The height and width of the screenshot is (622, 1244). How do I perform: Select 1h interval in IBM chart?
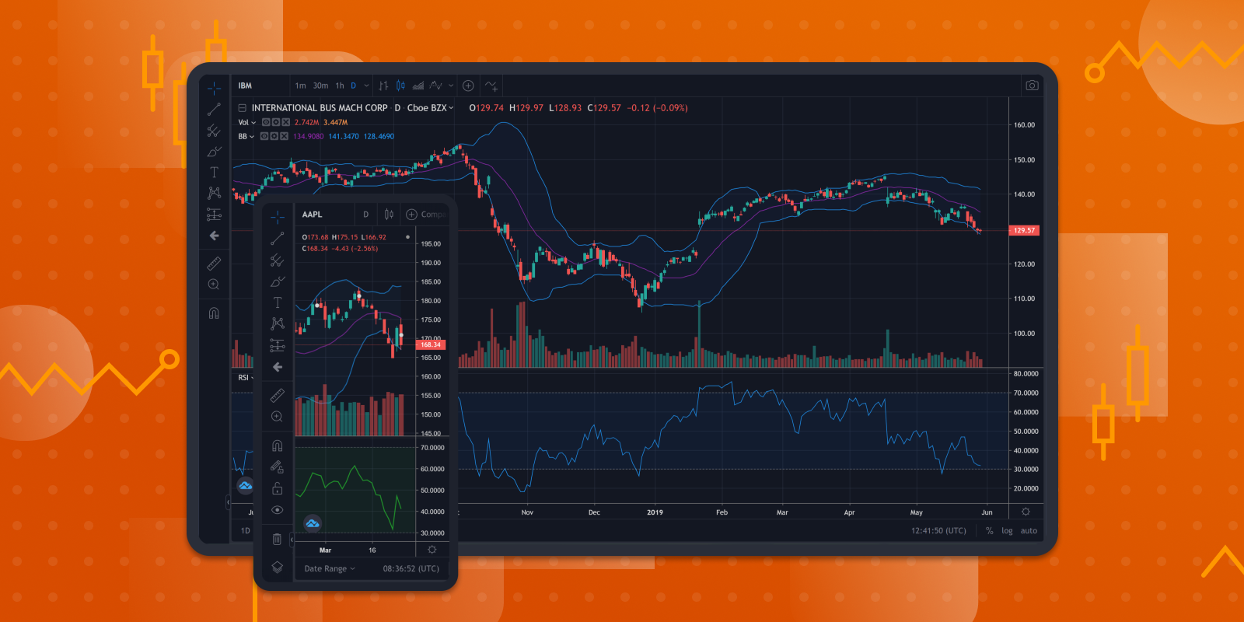pyautogui.click(x=340, y=86)
